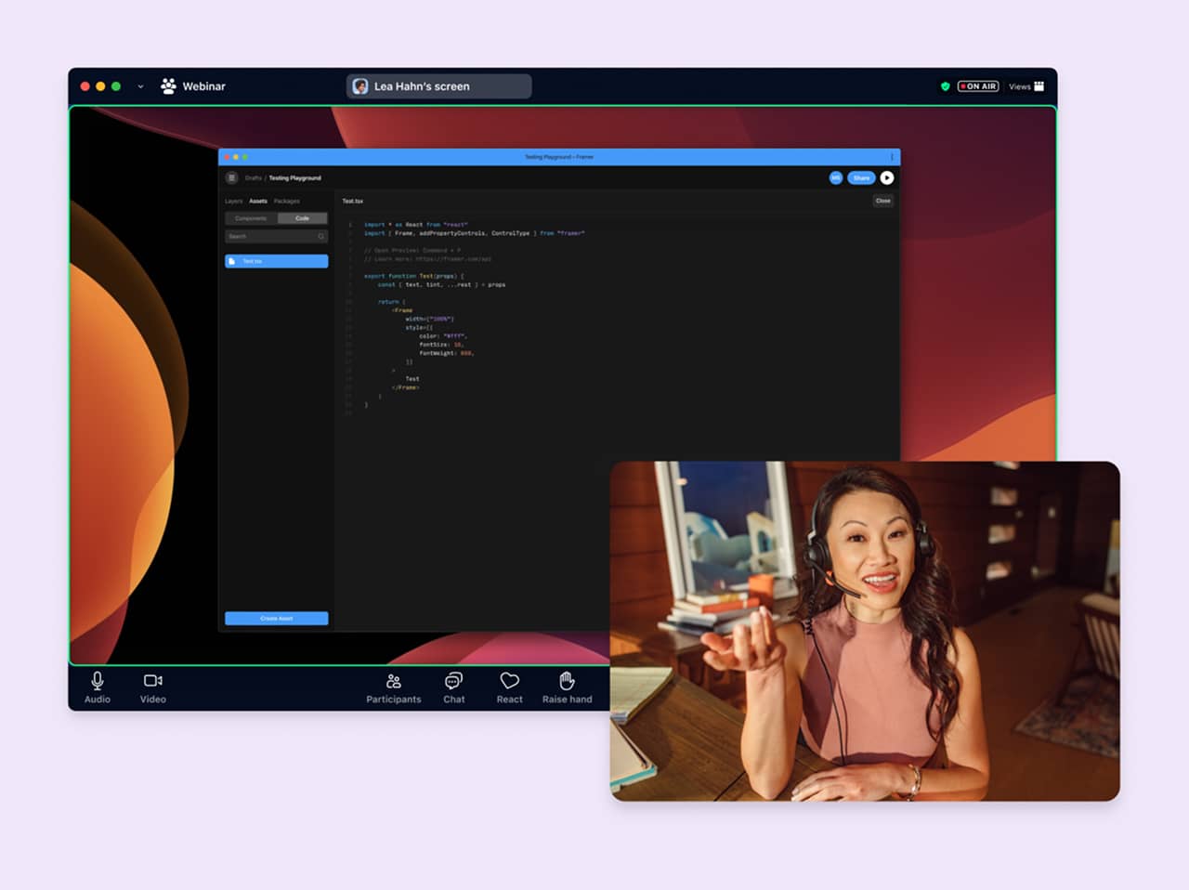Screen dimensions: 1189x890
Task: Mute the microphone in the Audio control
Action: pyautogui.click(x=97, y=687)
